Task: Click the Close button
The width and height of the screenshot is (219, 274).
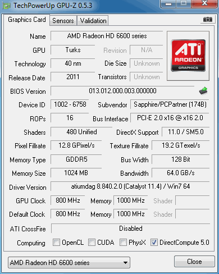Action: click(194, 262)
